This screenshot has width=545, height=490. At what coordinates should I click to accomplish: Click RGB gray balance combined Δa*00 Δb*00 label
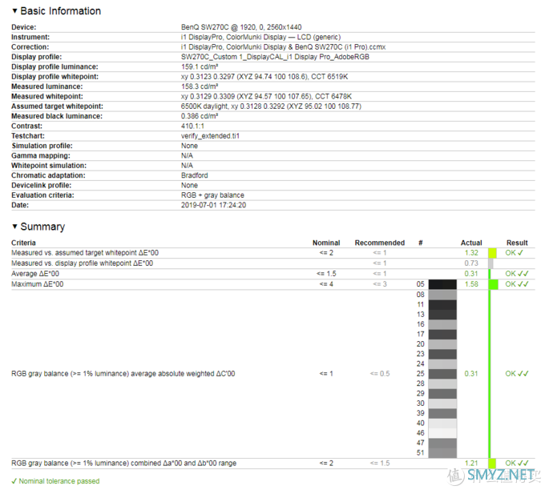(123, 464)
